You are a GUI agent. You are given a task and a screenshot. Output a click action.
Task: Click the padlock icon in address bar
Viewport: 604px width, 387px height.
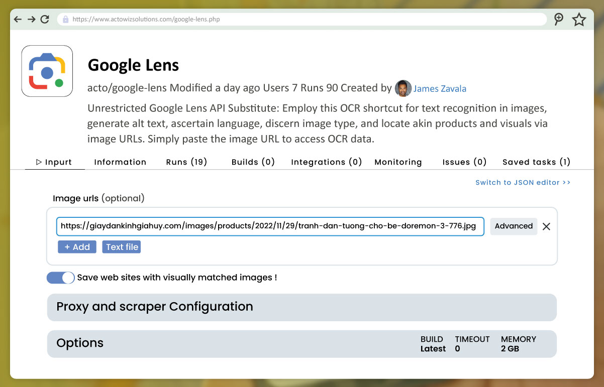65,20
